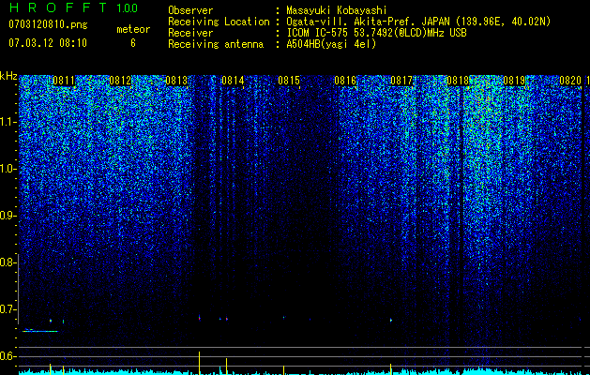
Task: Click the 0811 time marker
Action: click(x=64, y=81)
